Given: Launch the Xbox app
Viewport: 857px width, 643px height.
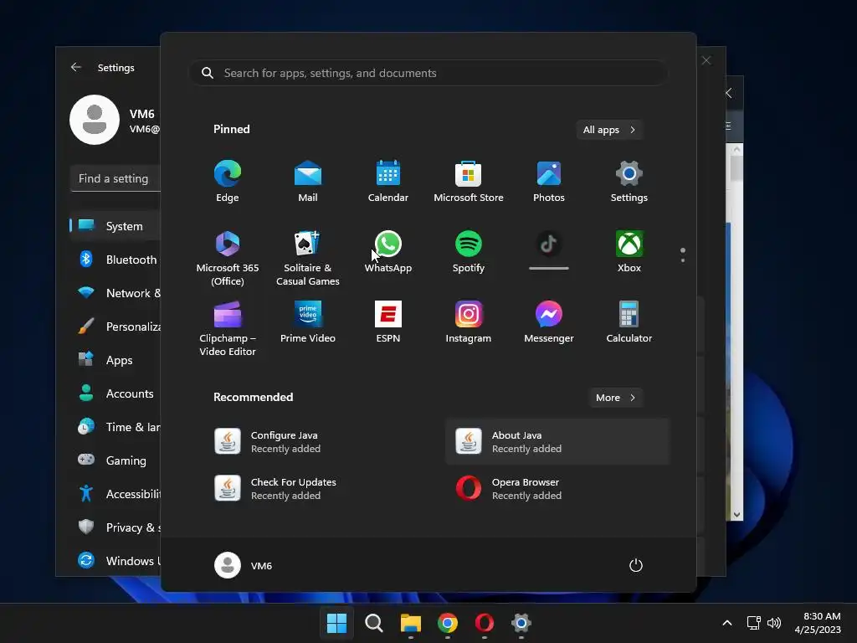Looking at the screenshot, I should click(x=629, y=252).
